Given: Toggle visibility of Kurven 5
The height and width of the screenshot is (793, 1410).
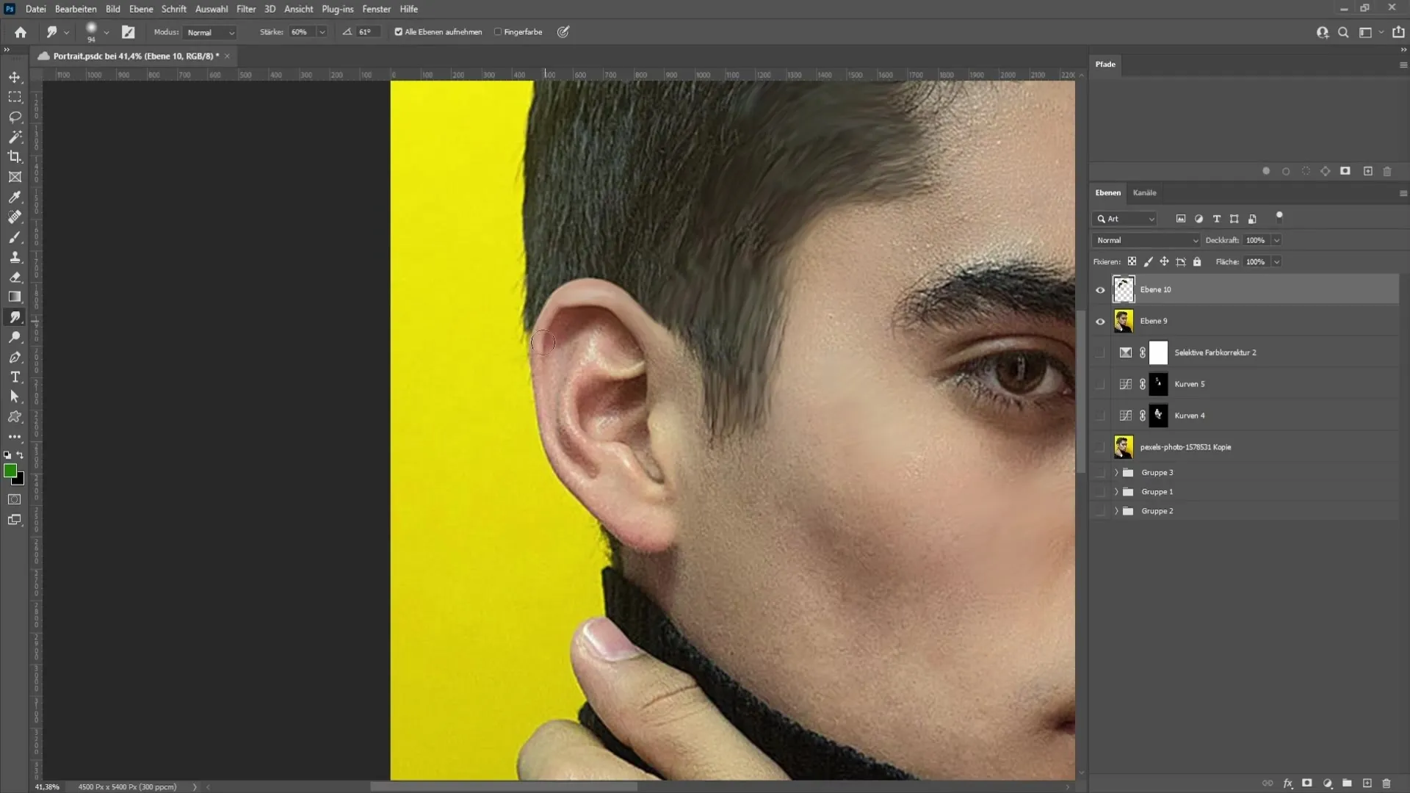Looking at the screenshot, I should [x=1100, y=383].
